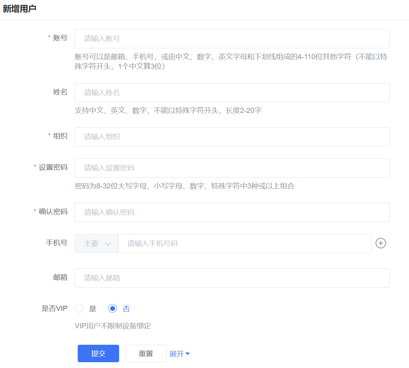Screen dimensions: 409x368
Task: Click the hint 'VIP用户不限制设备绑定'
Action: pos(113,326)
